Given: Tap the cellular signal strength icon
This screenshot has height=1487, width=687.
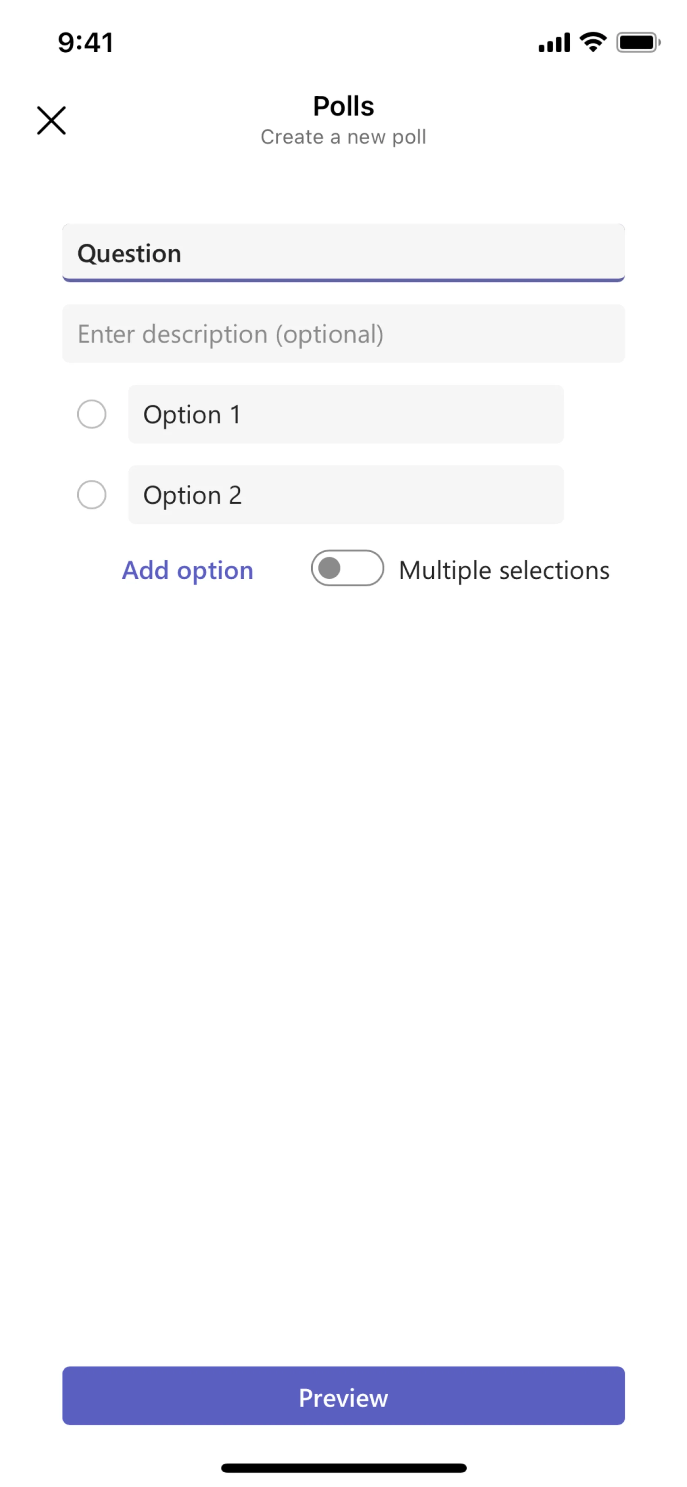Looking at the screenshot, I should tap(554, 43).
